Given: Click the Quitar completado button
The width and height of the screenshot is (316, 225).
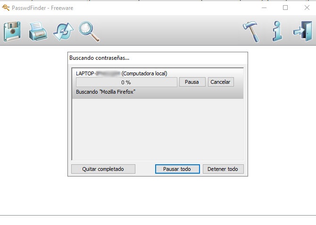Looking at the screenshot, I should (x=103, y=169).
